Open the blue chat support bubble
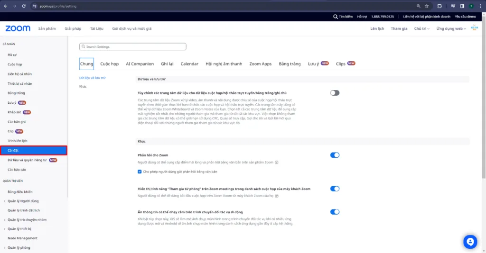Image resolution: width=486 pixels, height=253 pixels. point(470,242)
